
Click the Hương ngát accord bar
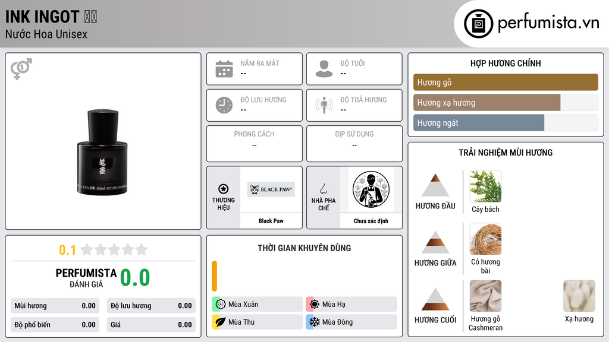pyautogui.click(x=479, y=123)
